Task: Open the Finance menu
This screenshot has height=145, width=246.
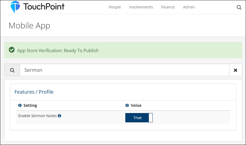Action: (168, 7)
